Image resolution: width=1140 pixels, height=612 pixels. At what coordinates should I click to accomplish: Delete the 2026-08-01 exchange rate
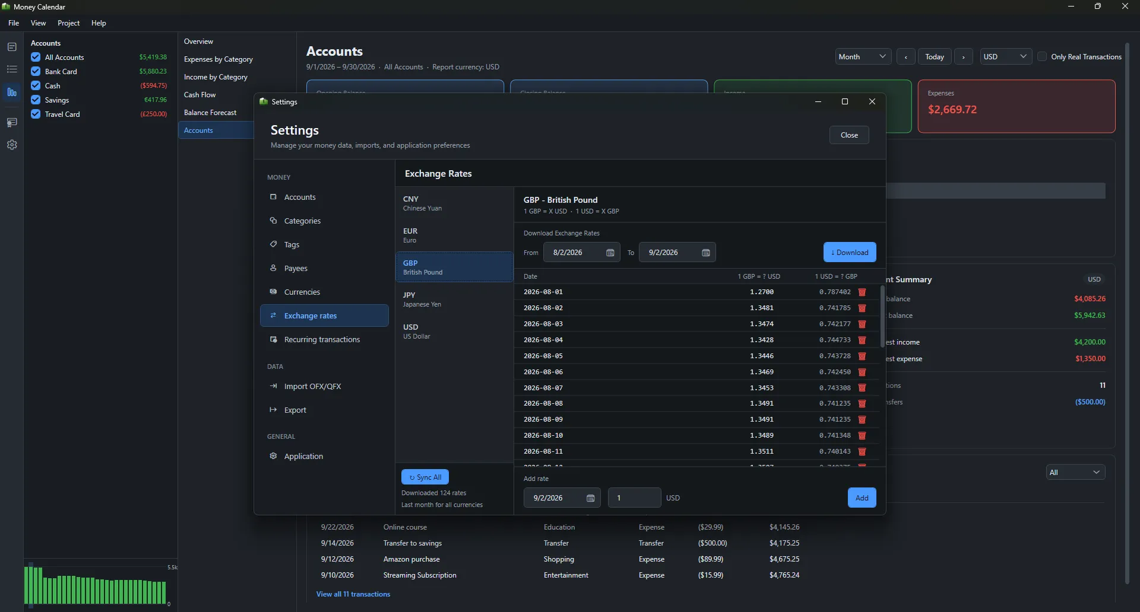click(x=862, y=292)
